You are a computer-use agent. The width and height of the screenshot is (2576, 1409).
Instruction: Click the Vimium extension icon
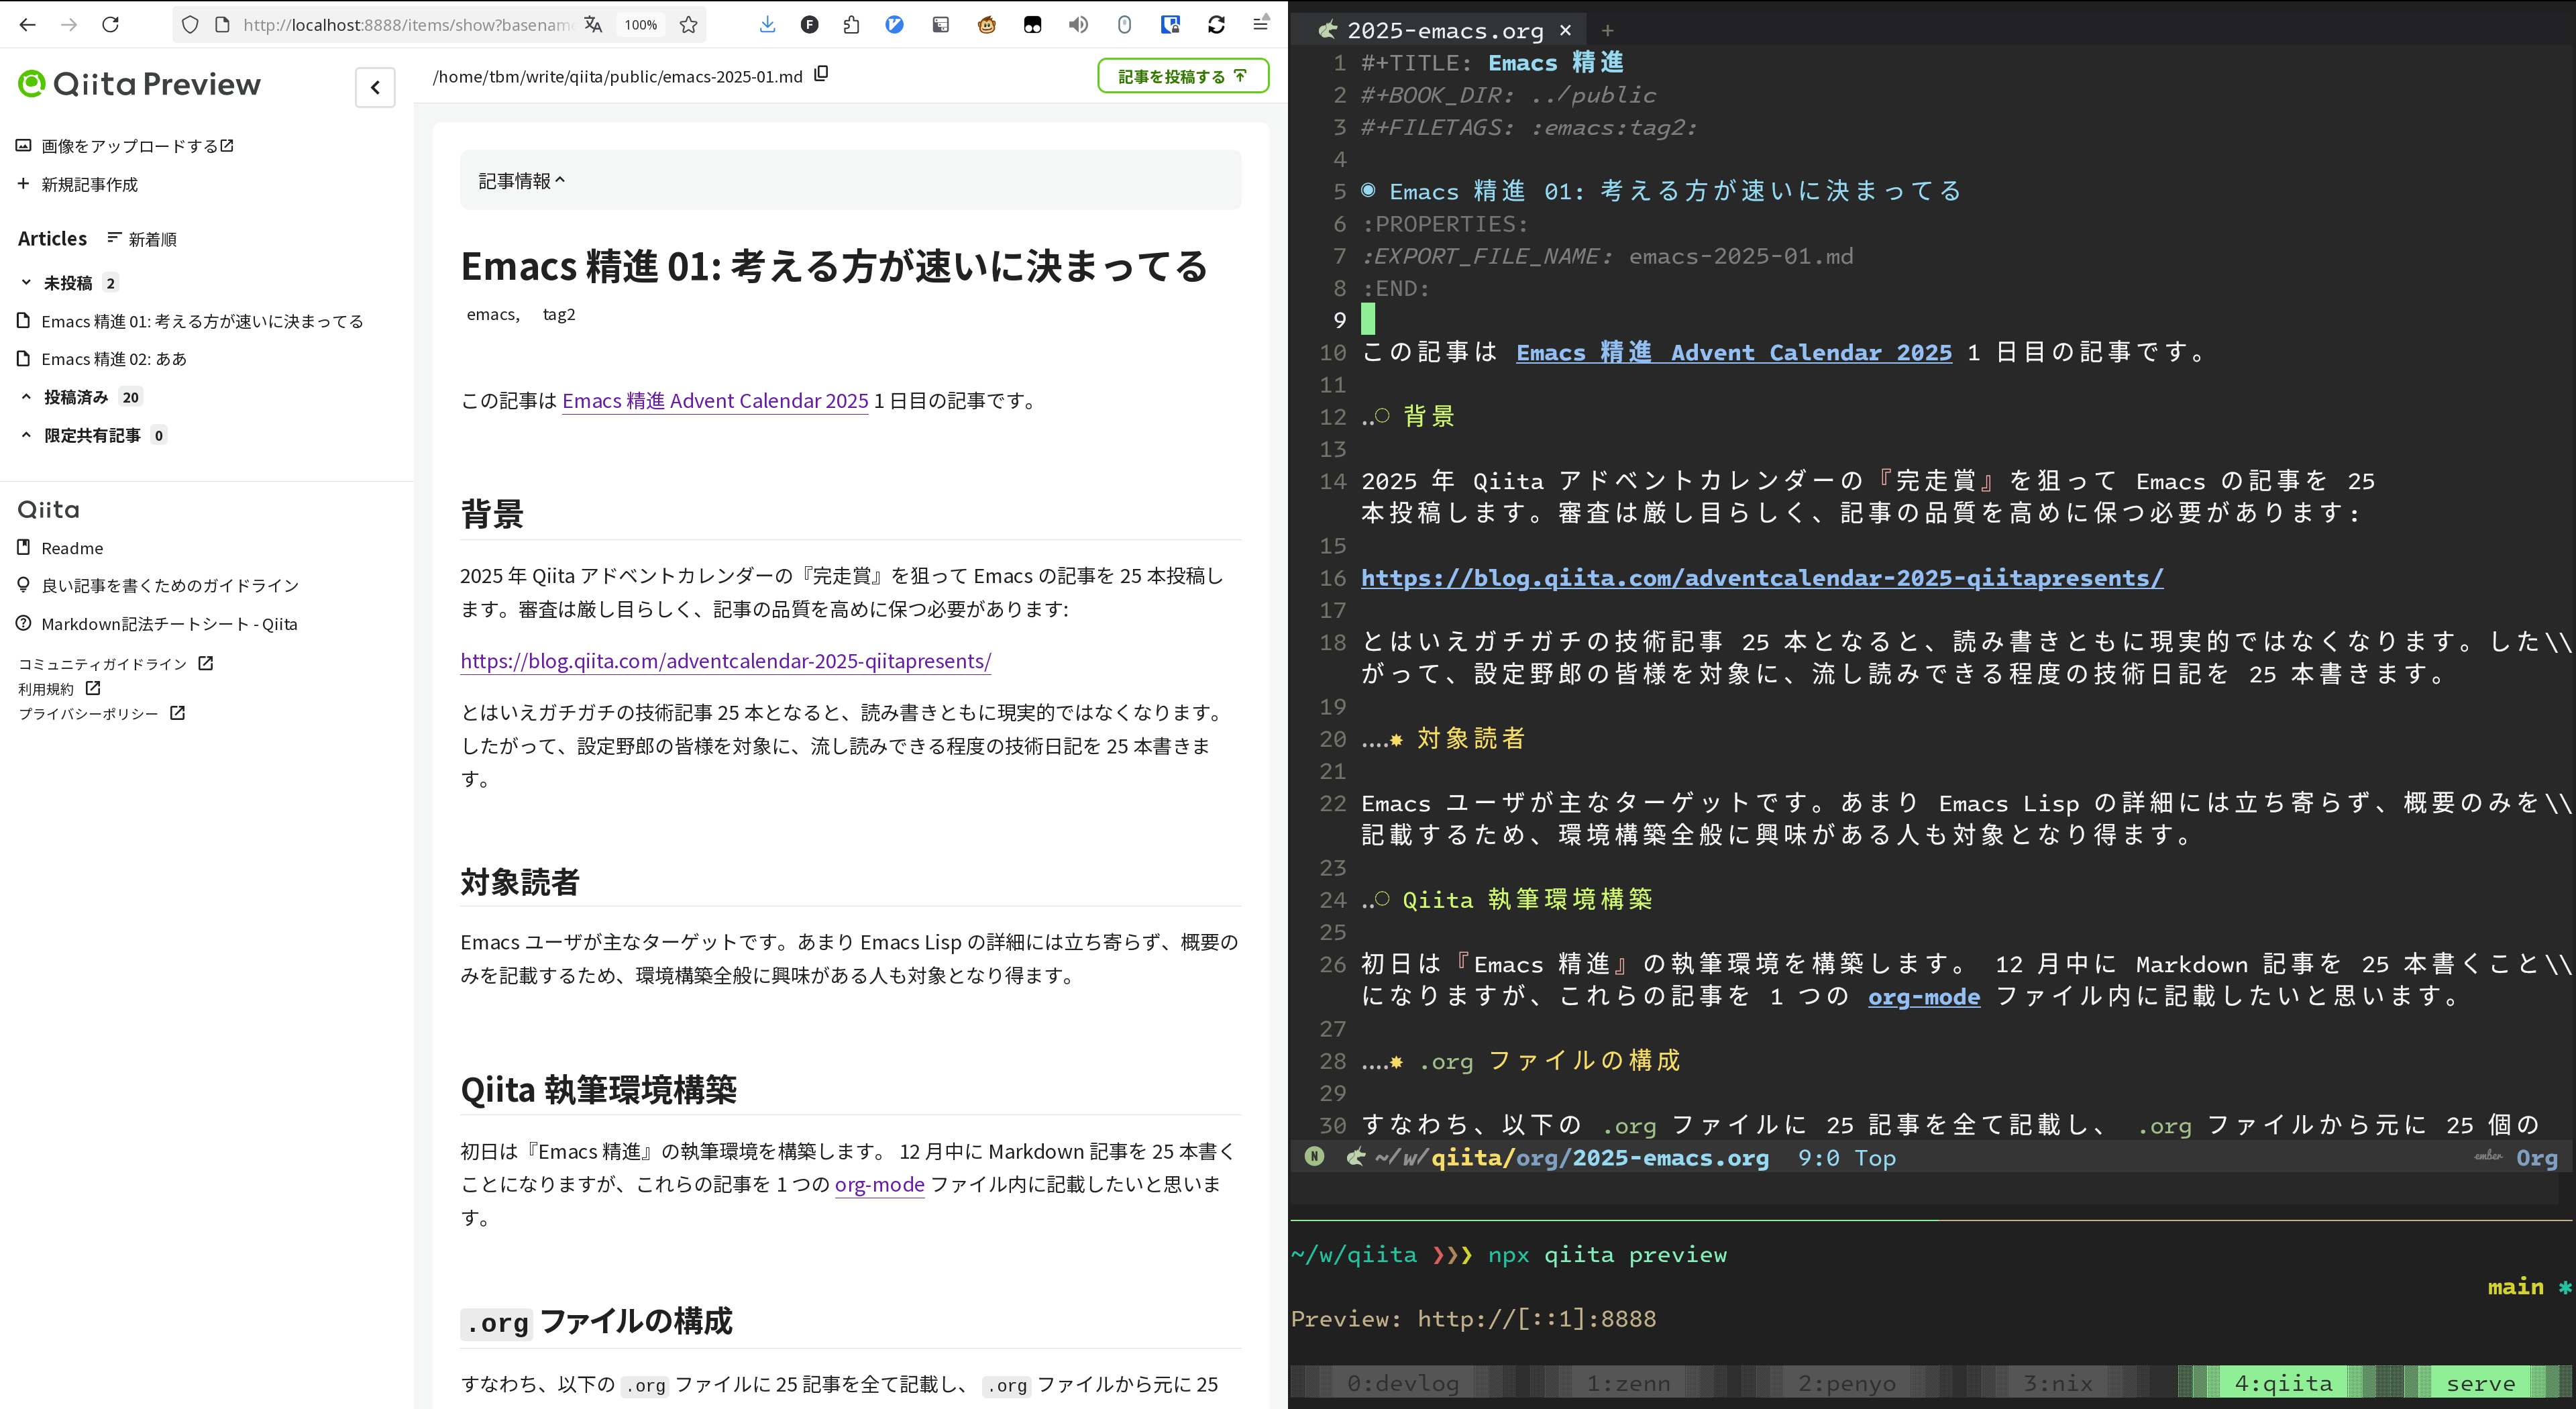(x=895, y=24)
